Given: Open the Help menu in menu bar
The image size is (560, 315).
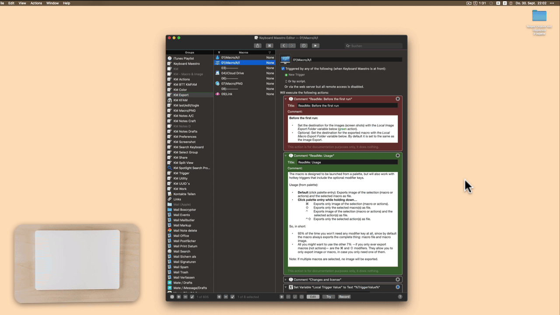Looking at the screenshot, I should (66, 3).
